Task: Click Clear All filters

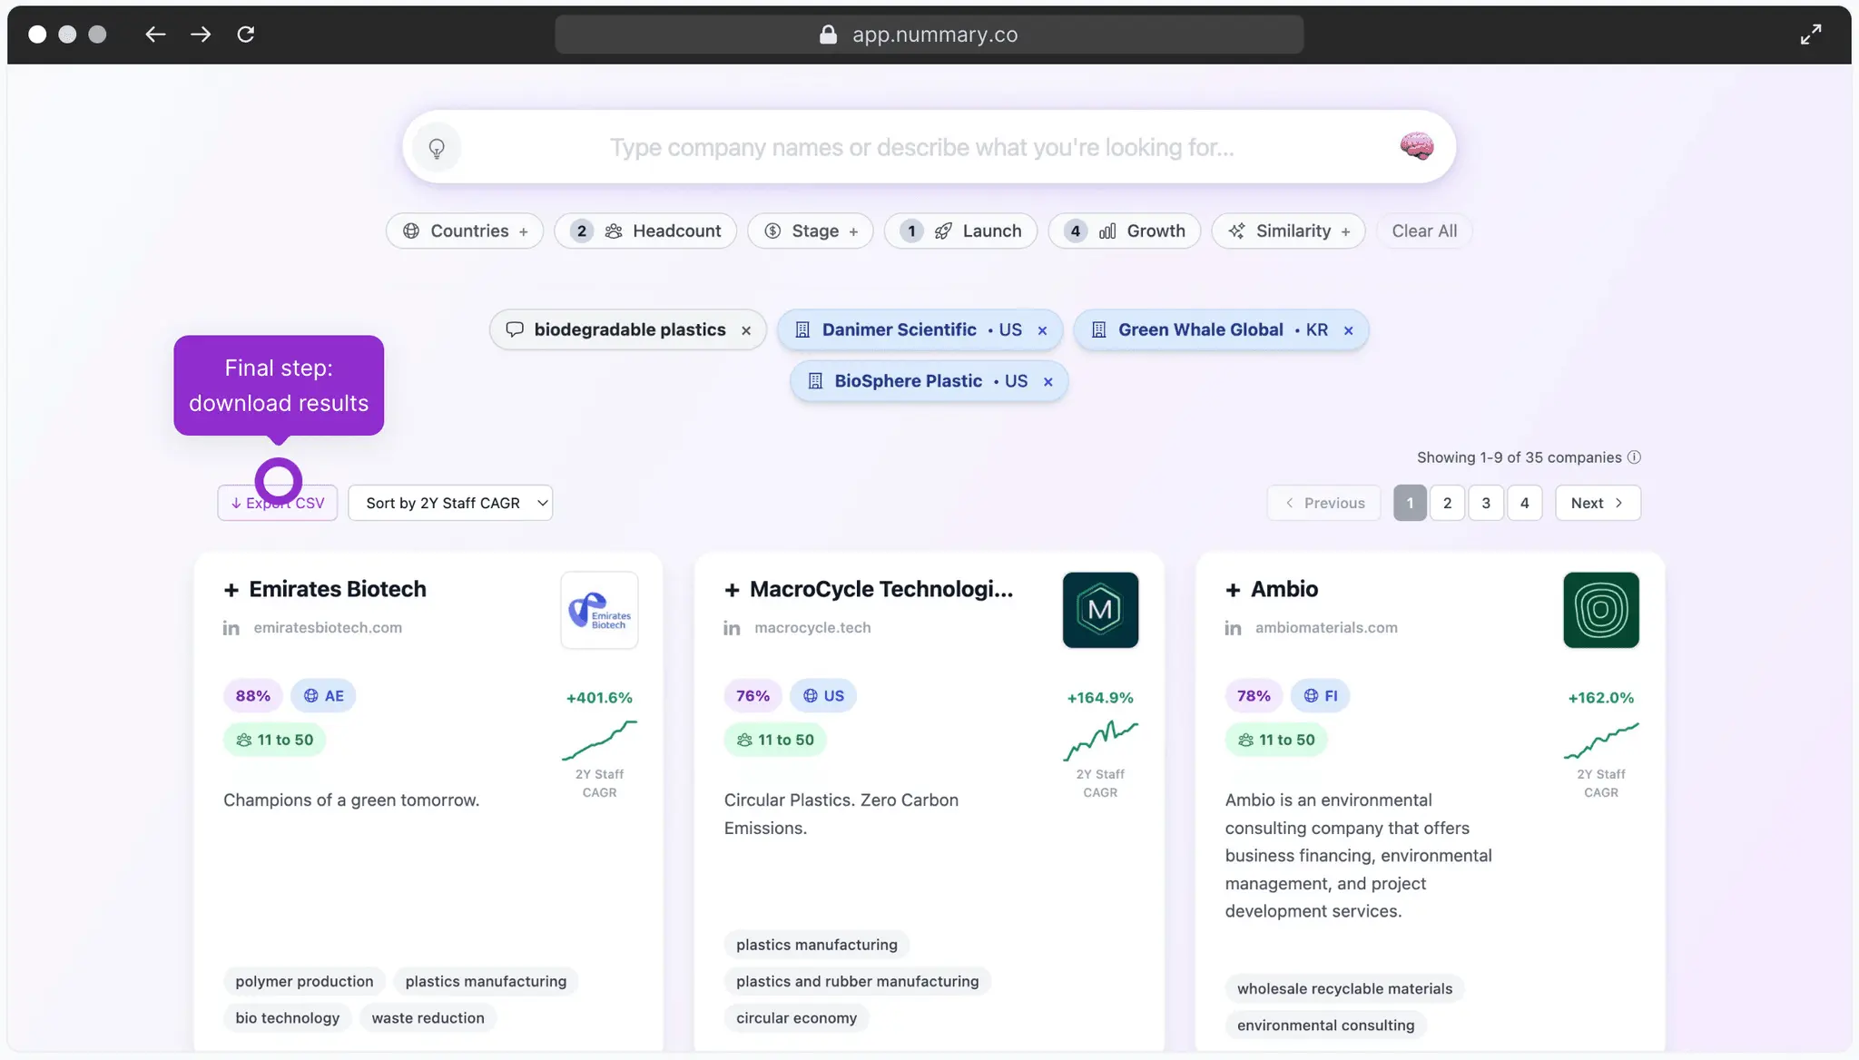Action: tap(1424, 231)
